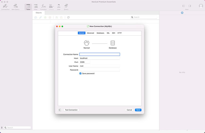This screenshot has width=205, height=133.
Task: Uncheck the Save password checkbox
Action: [x=80, y=73]
